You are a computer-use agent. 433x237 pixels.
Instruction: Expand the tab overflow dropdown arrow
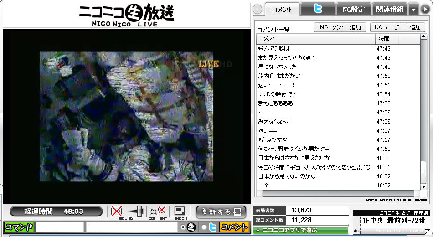[413, 10]
